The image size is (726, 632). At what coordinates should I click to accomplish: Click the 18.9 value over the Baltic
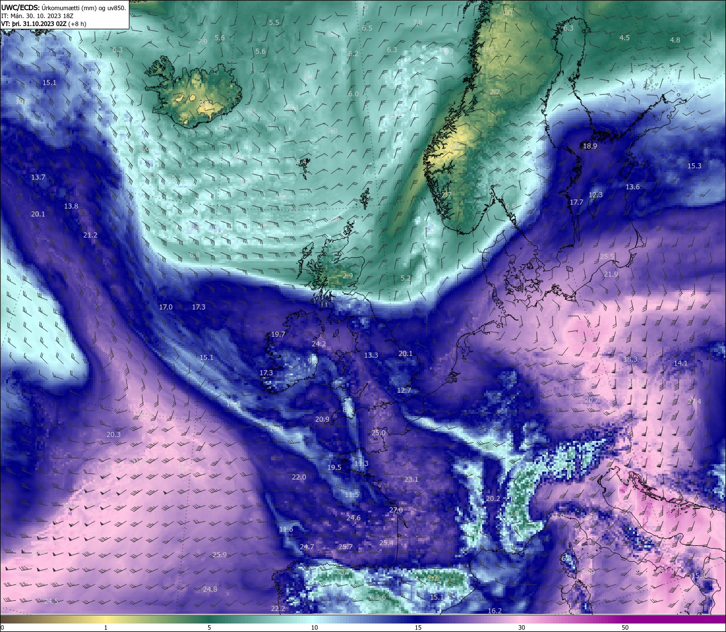tap(590, 146)
